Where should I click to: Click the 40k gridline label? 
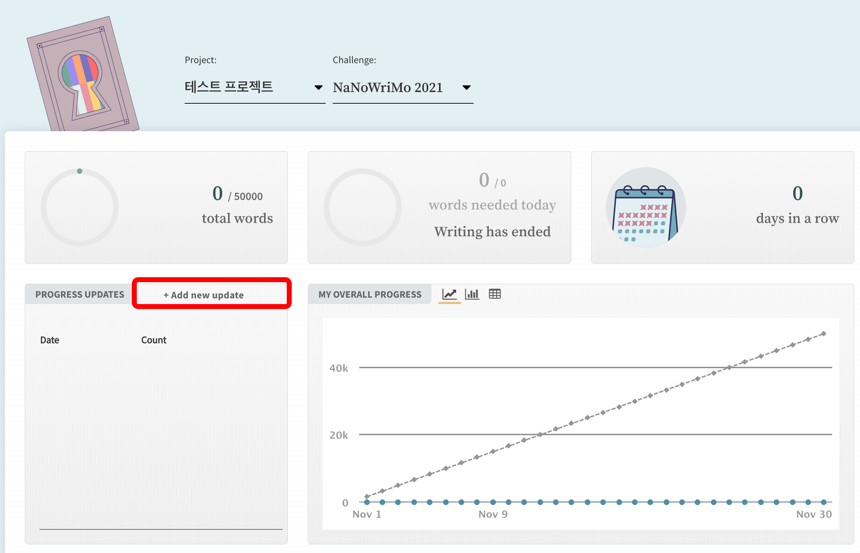tap(338, 369)
